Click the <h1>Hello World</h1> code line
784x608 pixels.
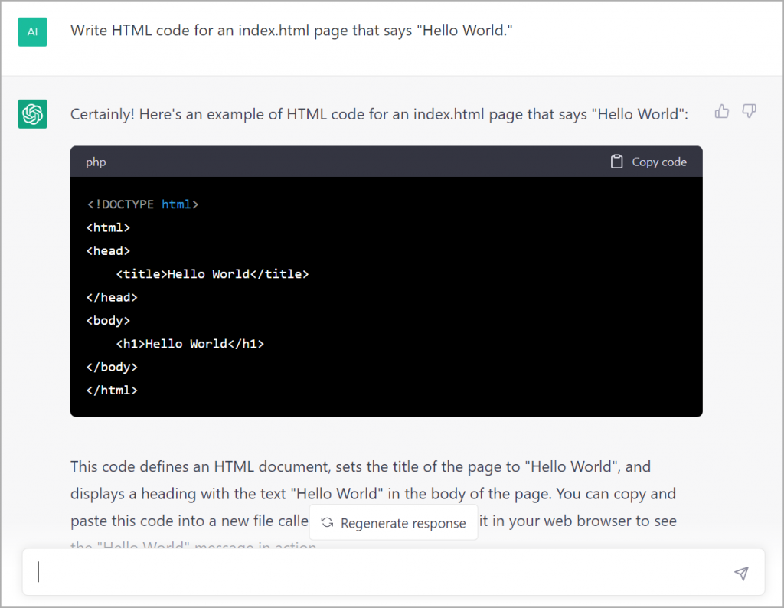(x=190, y=344)
